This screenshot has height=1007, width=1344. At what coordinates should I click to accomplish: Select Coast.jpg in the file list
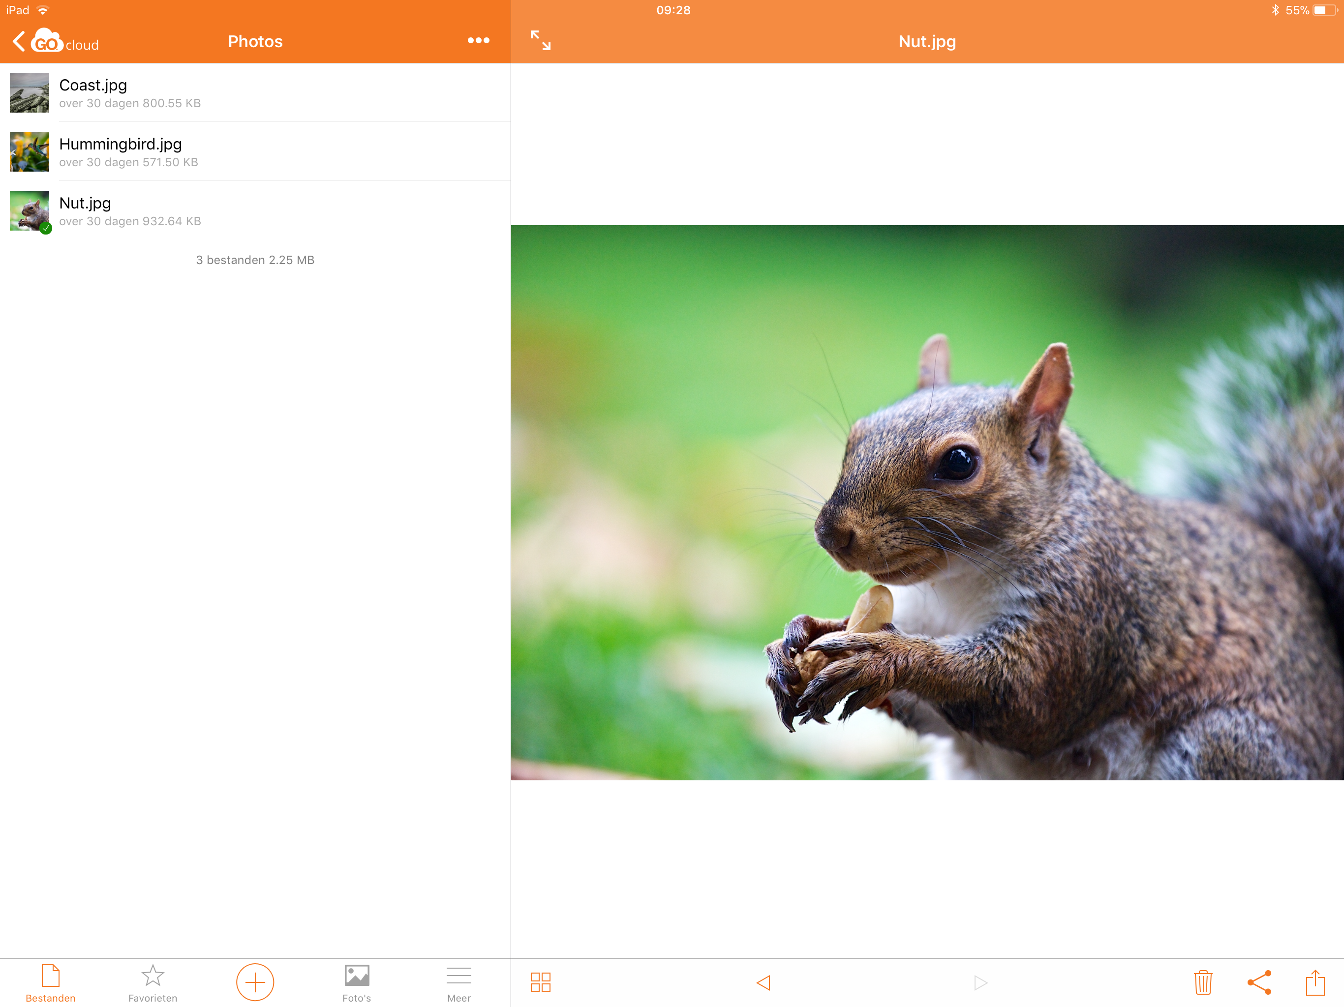pyautogui.click(x=255, y=93)
